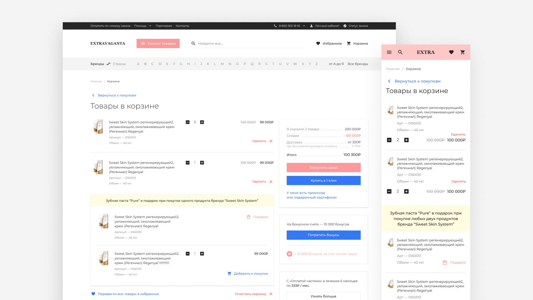533x300 pixels.
Task: Click first mobile cart product thumbnail
Action: (x=391, y=110)
